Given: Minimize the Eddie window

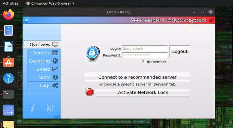Looking at the screenshot, I should pyautogui.click(x=194, y=12).
